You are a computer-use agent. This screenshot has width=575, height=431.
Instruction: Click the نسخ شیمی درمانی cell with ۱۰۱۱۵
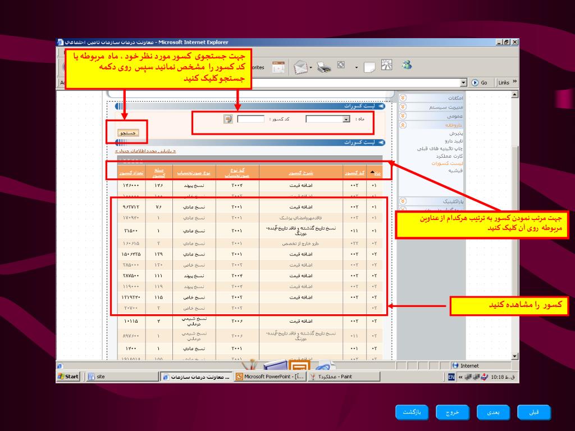pos(194,321)
